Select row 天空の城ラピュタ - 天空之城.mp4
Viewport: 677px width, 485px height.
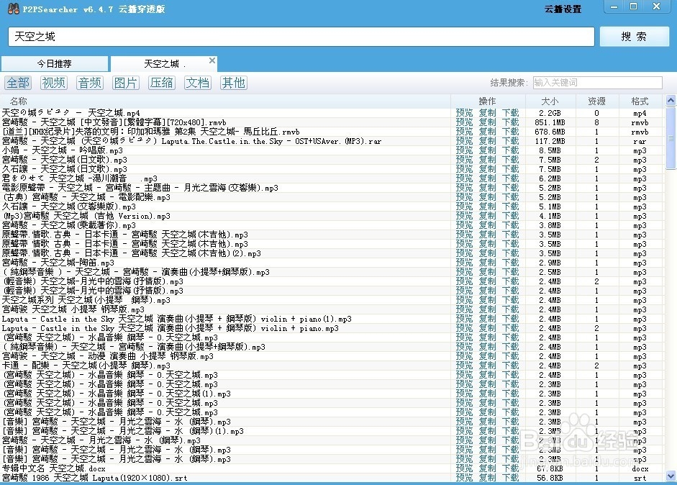pos(332,113)
